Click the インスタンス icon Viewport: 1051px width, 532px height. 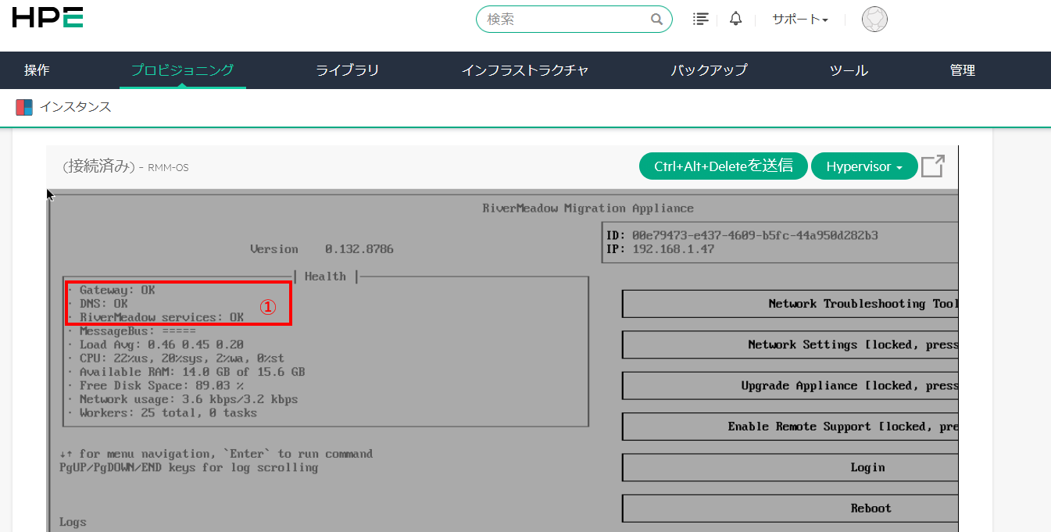24,107
